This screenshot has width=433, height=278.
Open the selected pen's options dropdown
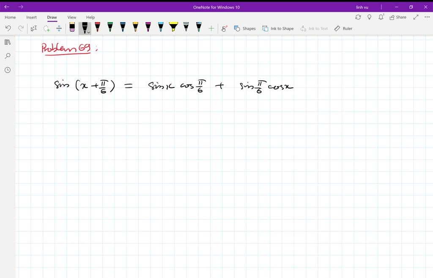click(88, 31)
